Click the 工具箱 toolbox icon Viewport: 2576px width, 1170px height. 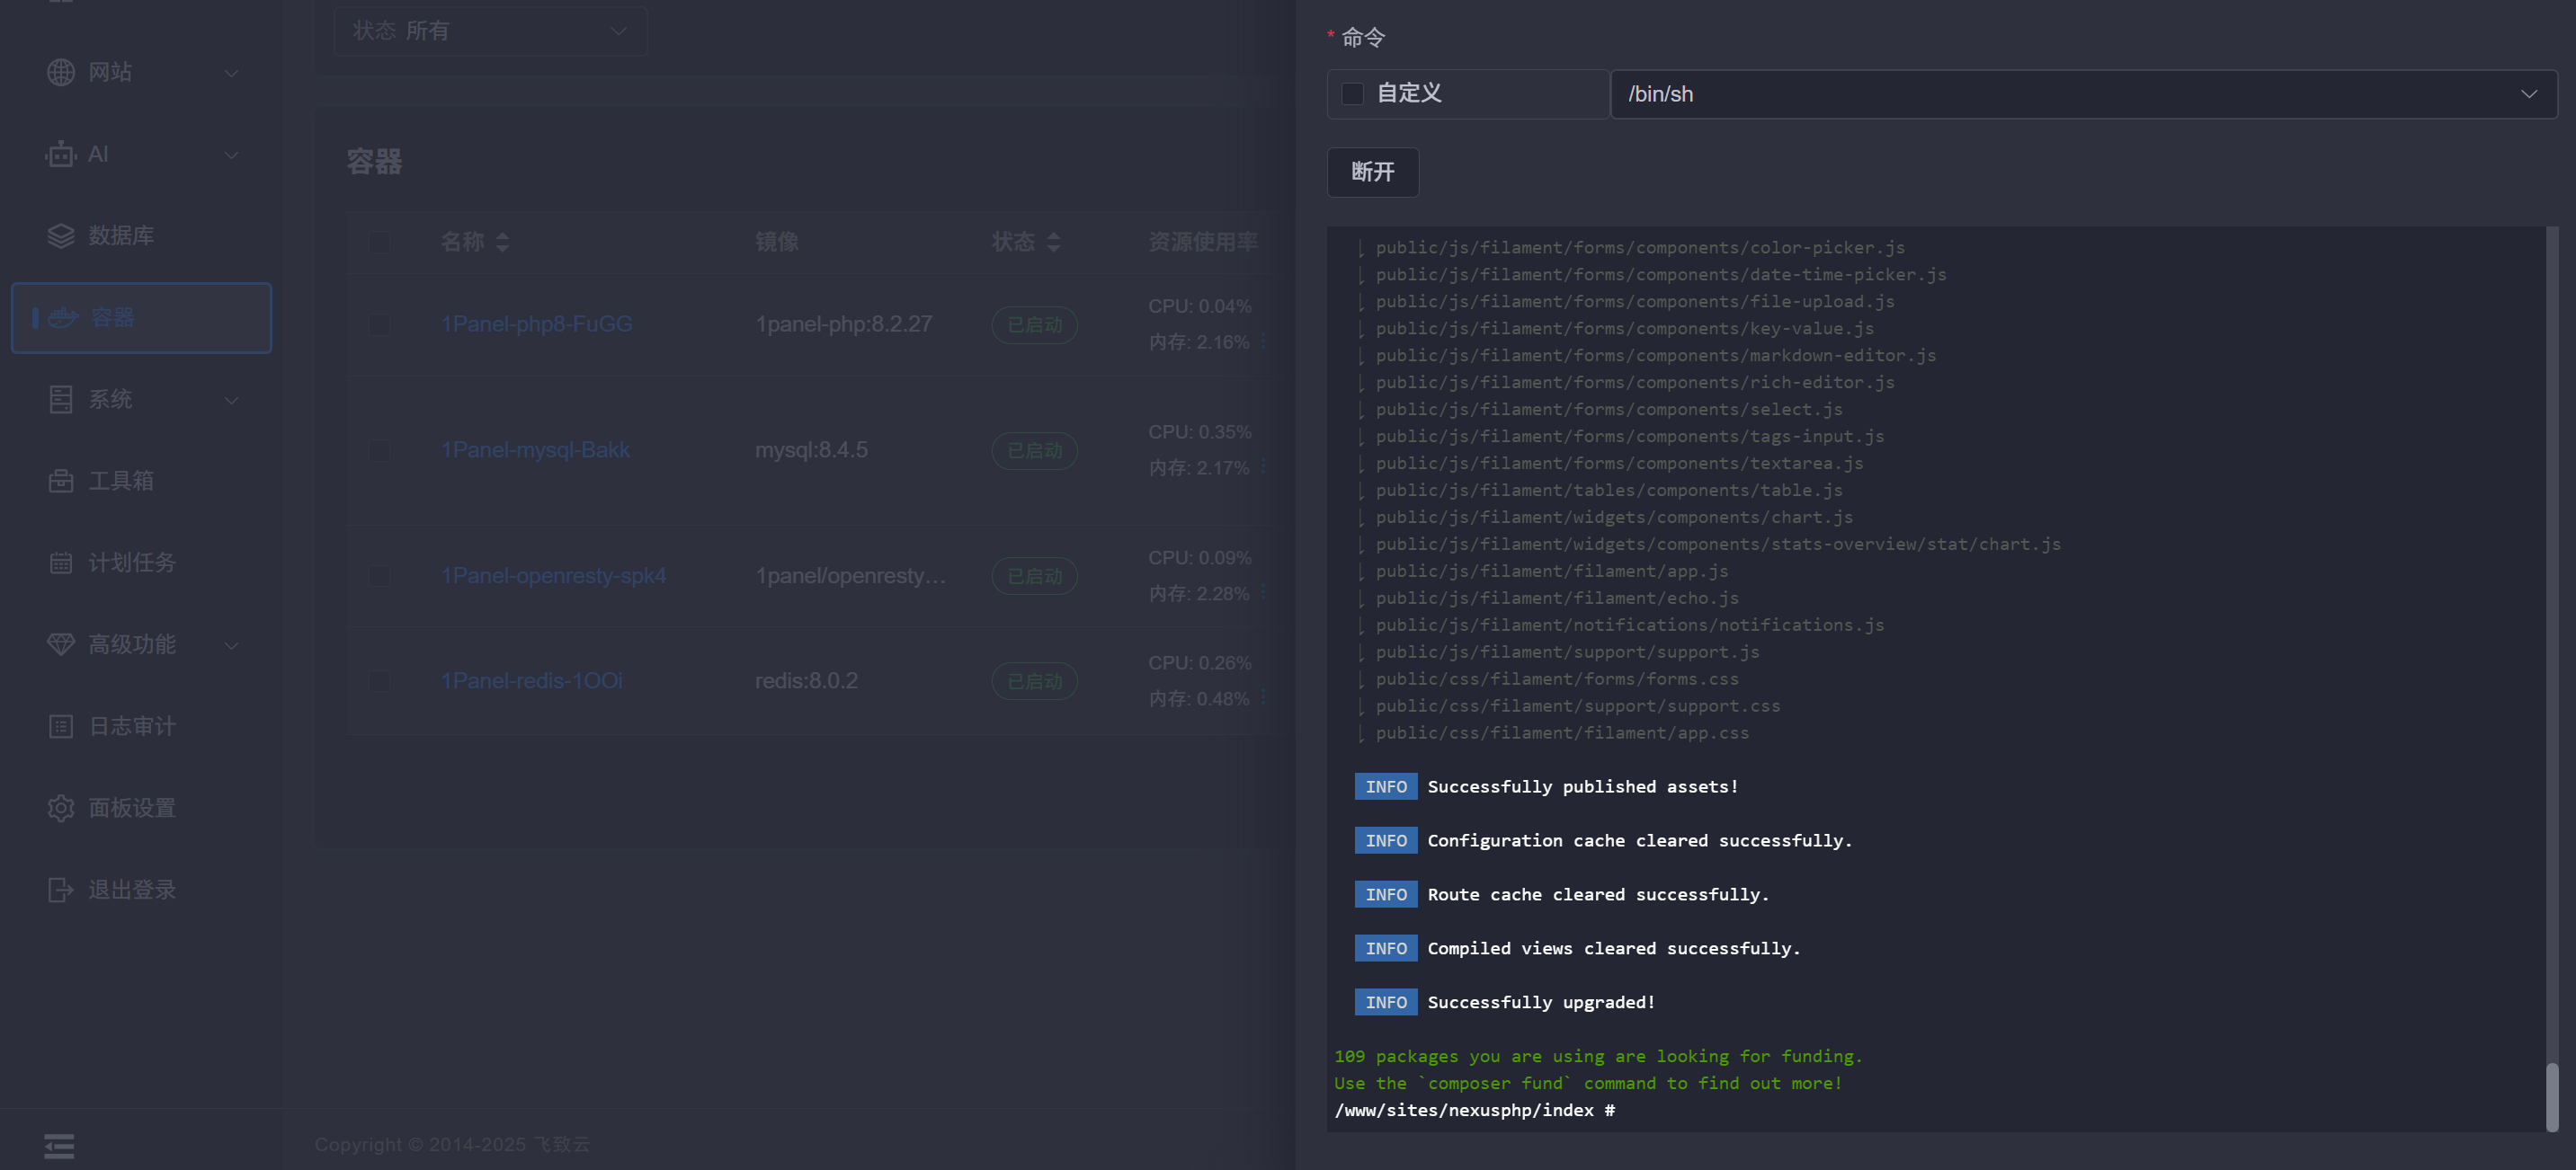61,481
